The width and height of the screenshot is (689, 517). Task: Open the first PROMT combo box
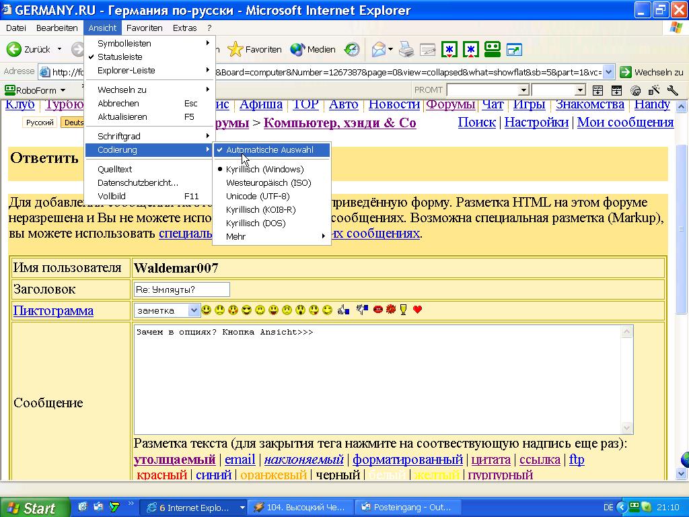point(523,91)
